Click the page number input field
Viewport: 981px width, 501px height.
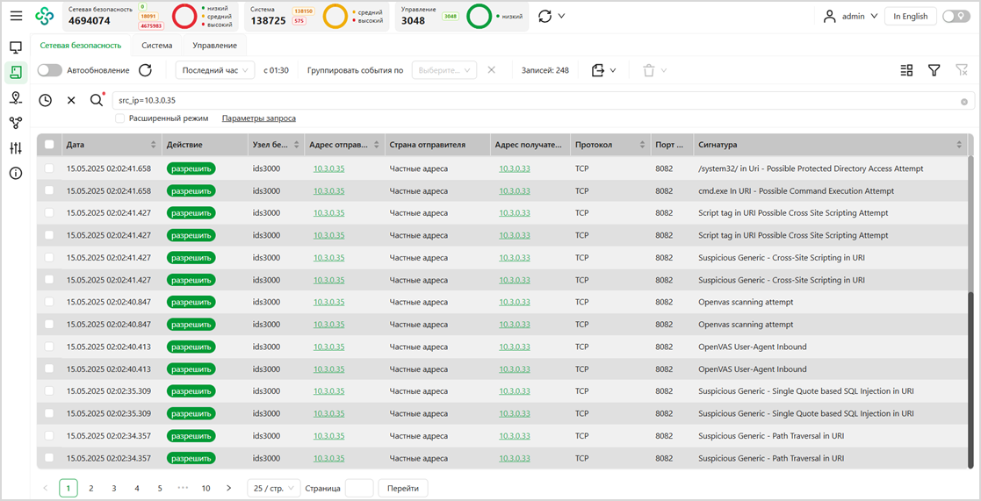click(359, 488)
